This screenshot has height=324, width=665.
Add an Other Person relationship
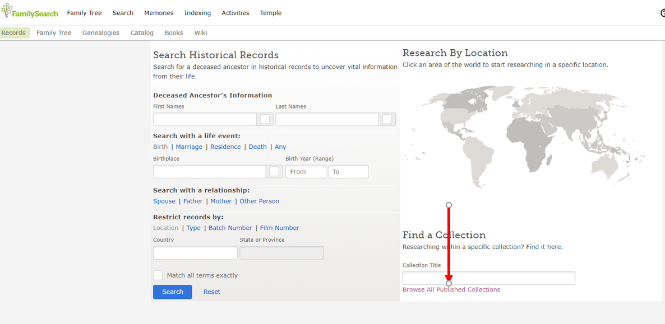pos(260,201)
